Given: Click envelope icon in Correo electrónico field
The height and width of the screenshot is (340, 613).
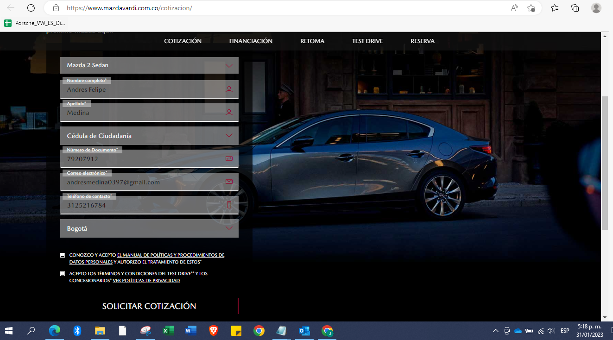Looking at the screenshot, I should tap(229, 182).
